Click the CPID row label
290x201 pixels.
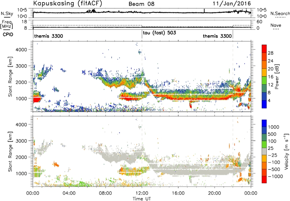click(x=8, y=34)
